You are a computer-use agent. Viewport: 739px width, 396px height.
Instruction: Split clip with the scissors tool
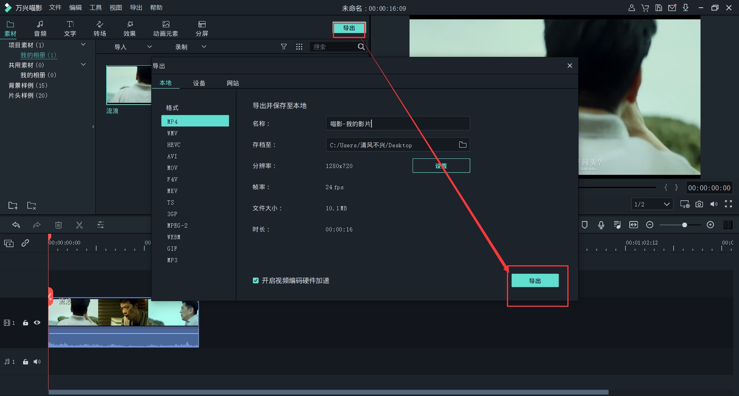tap(80, 225)
